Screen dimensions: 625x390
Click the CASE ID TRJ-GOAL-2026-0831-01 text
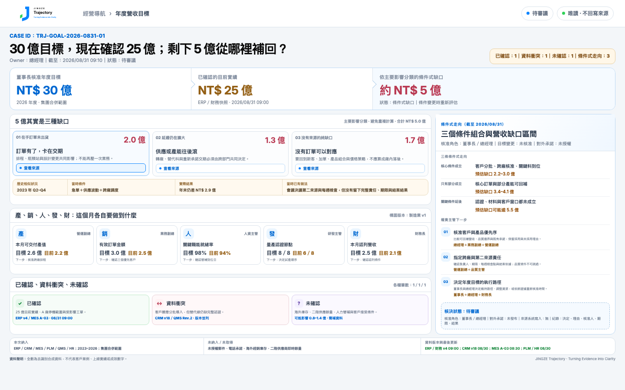(x=57, y=36)
